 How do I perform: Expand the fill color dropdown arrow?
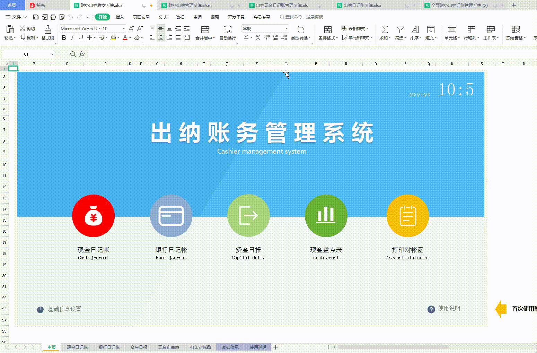click(x=118, y=37)
